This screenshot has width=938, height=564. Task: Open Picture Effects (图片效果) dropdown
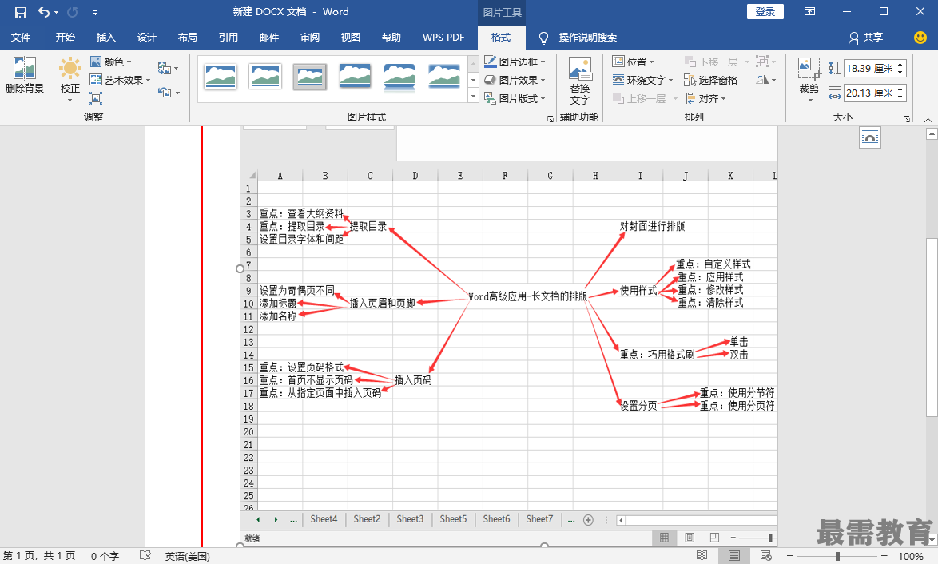pos(515,80)
